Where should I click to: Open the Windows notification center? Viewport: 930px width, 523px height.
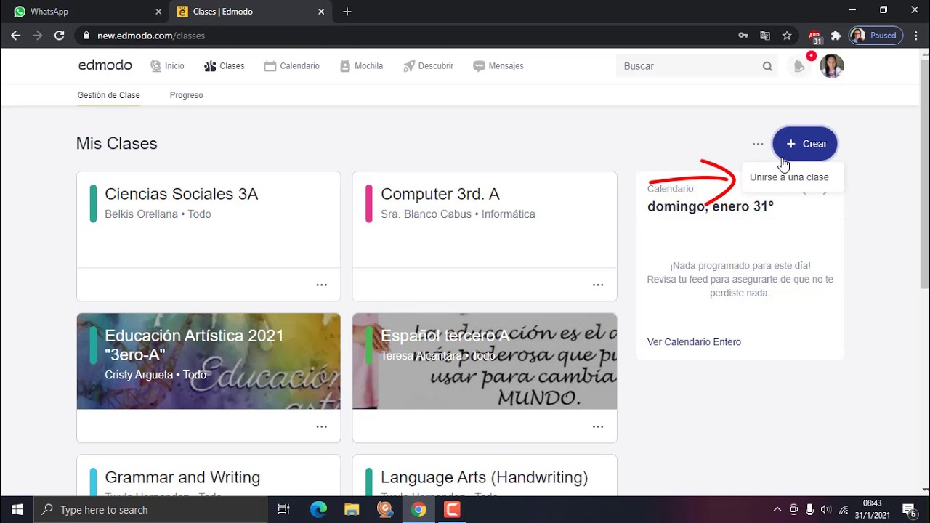coord(910,510)
